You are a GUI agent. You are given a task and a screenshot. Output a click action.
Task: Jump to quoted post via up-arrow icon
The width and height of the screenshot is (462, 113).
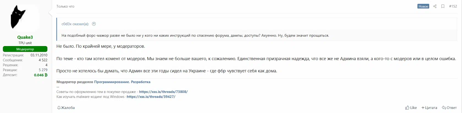(94, 24)
